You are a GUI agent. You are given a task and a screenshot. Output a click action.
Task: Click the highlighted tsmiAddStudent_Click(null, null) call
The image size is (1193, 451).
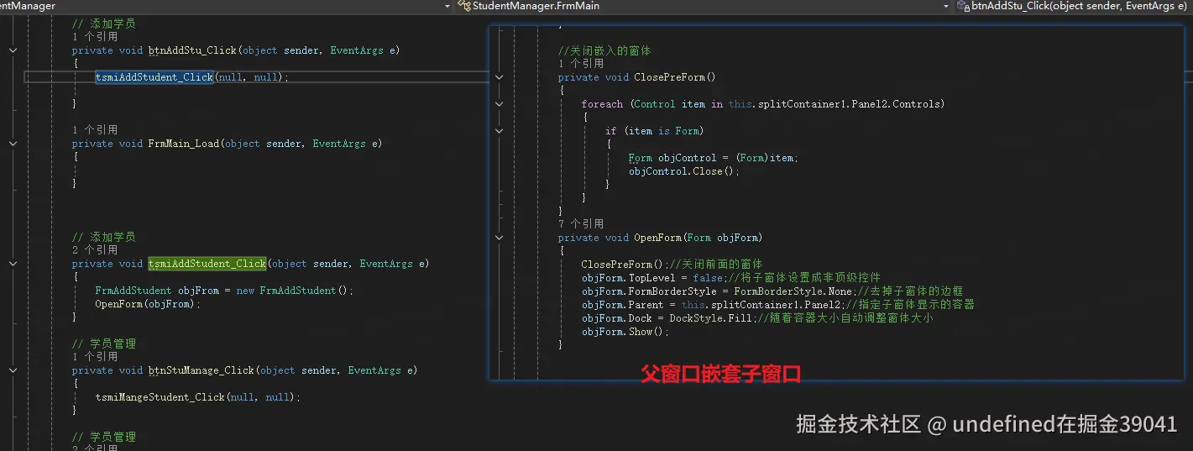click(x=191, y=77)
